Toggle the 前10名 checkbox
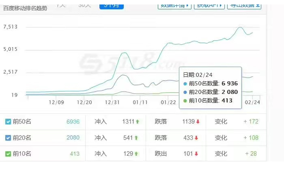Viewport: 284px width, 185px height. click(x=8, y=154)
